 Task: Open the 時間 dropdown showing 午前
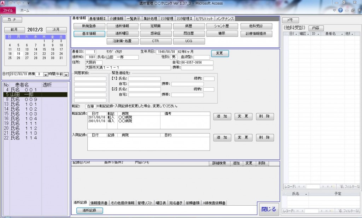65,75
